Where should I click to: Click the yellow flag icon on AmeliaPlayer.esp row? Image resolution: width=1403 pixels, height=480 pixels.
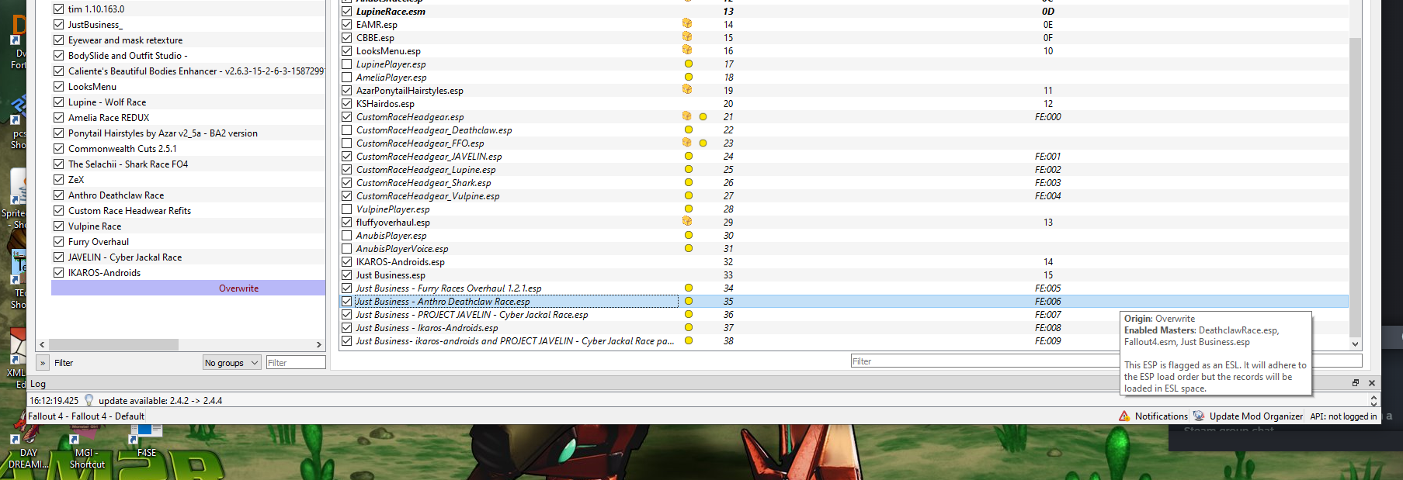coord(689,77)
